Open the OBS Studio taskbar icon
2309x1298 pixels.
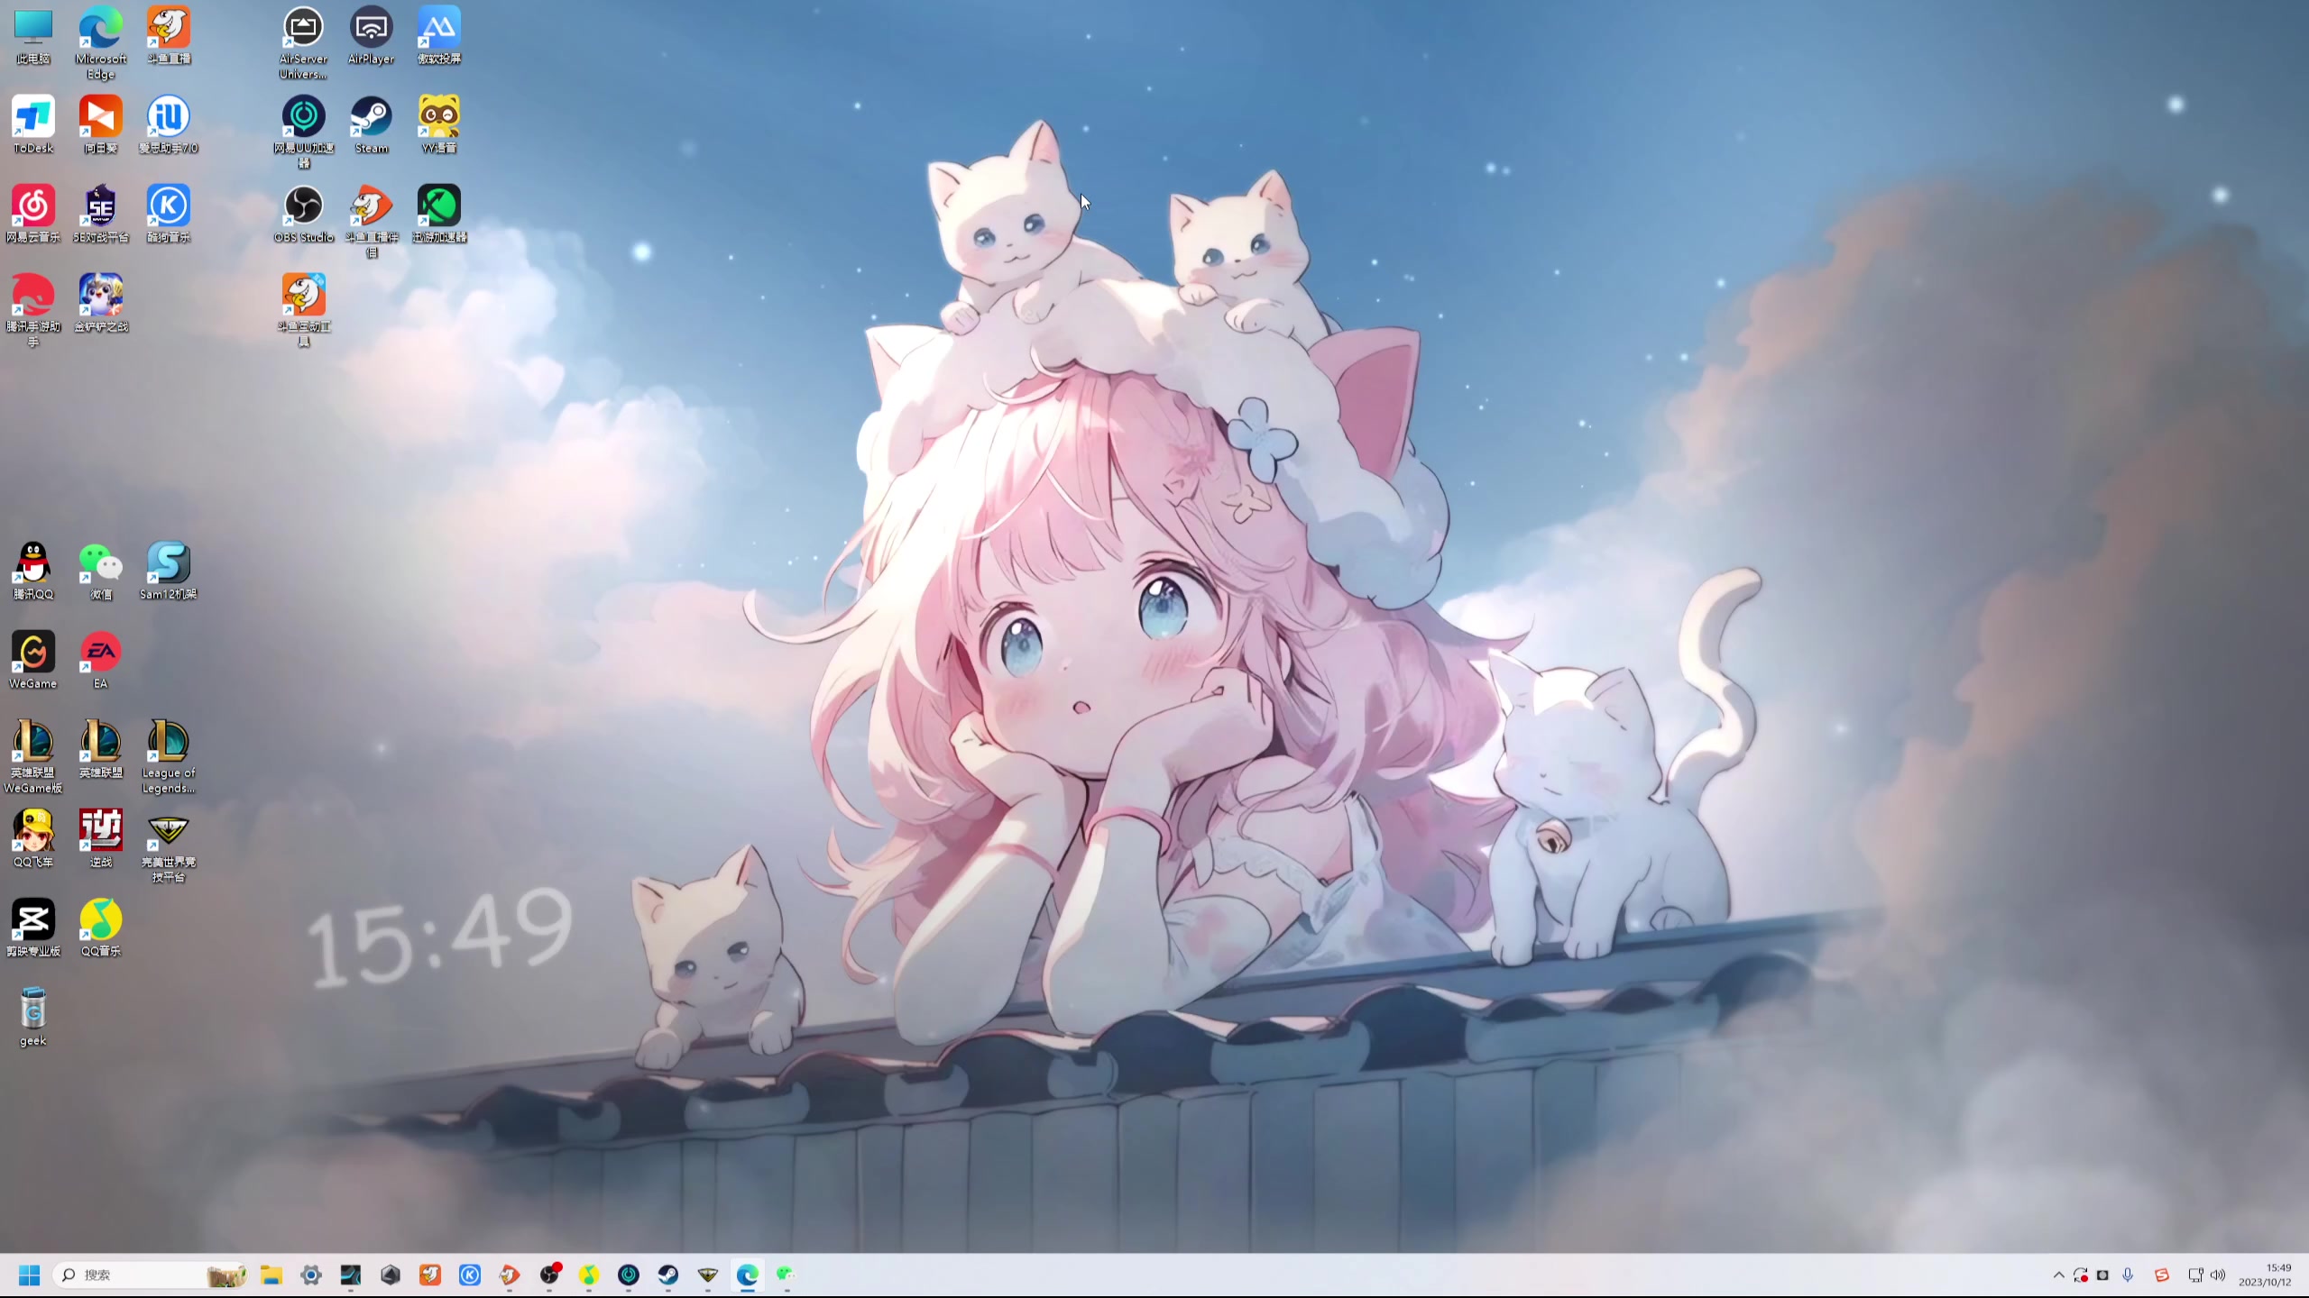coord(549,1275)
